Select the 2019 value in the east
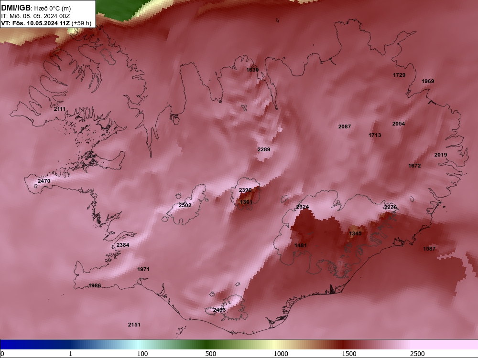 coord(441,155)
